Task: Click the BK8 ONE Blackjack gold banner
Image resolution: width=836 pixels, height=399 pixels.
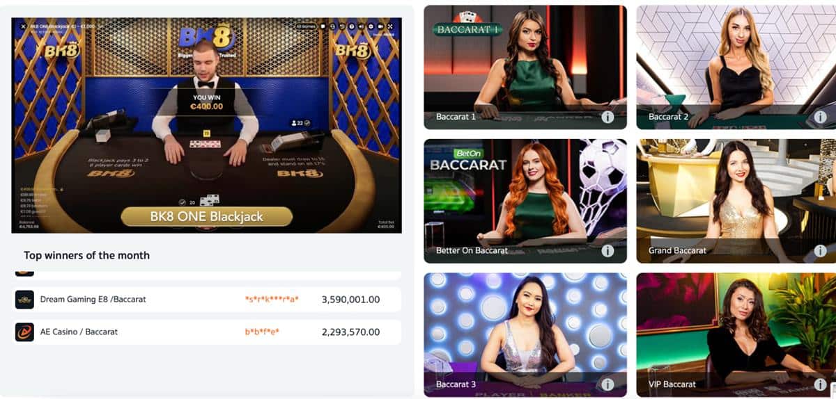Action: point(207,216)
